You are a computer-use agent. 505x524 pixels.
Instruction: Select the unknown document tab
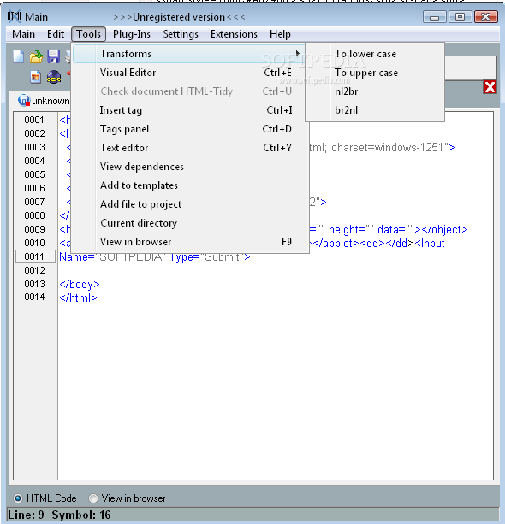pyautogui.click(x=44, y=101)
